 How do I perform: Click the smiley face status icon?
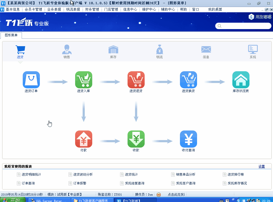point(159,195)
